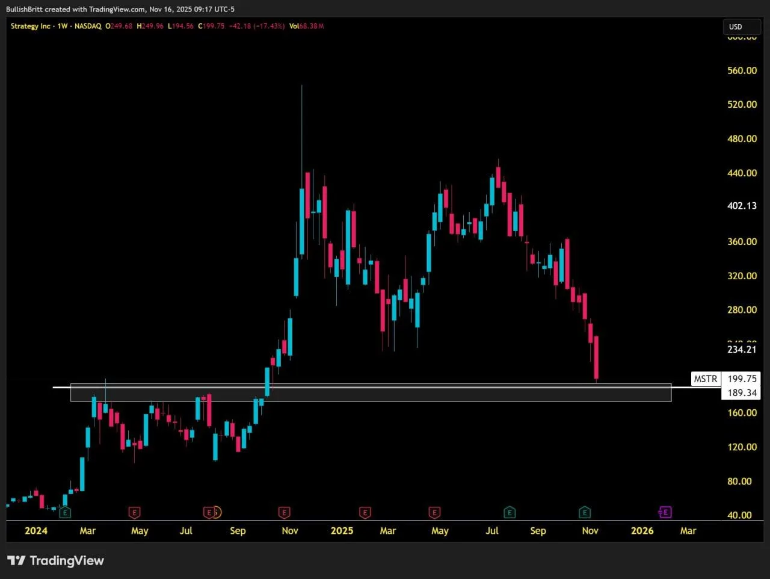Click the Strategy Inc symbol title
The height and width of the screenshot is (579, 770).
pyautogui.click(x=30, y=26)
